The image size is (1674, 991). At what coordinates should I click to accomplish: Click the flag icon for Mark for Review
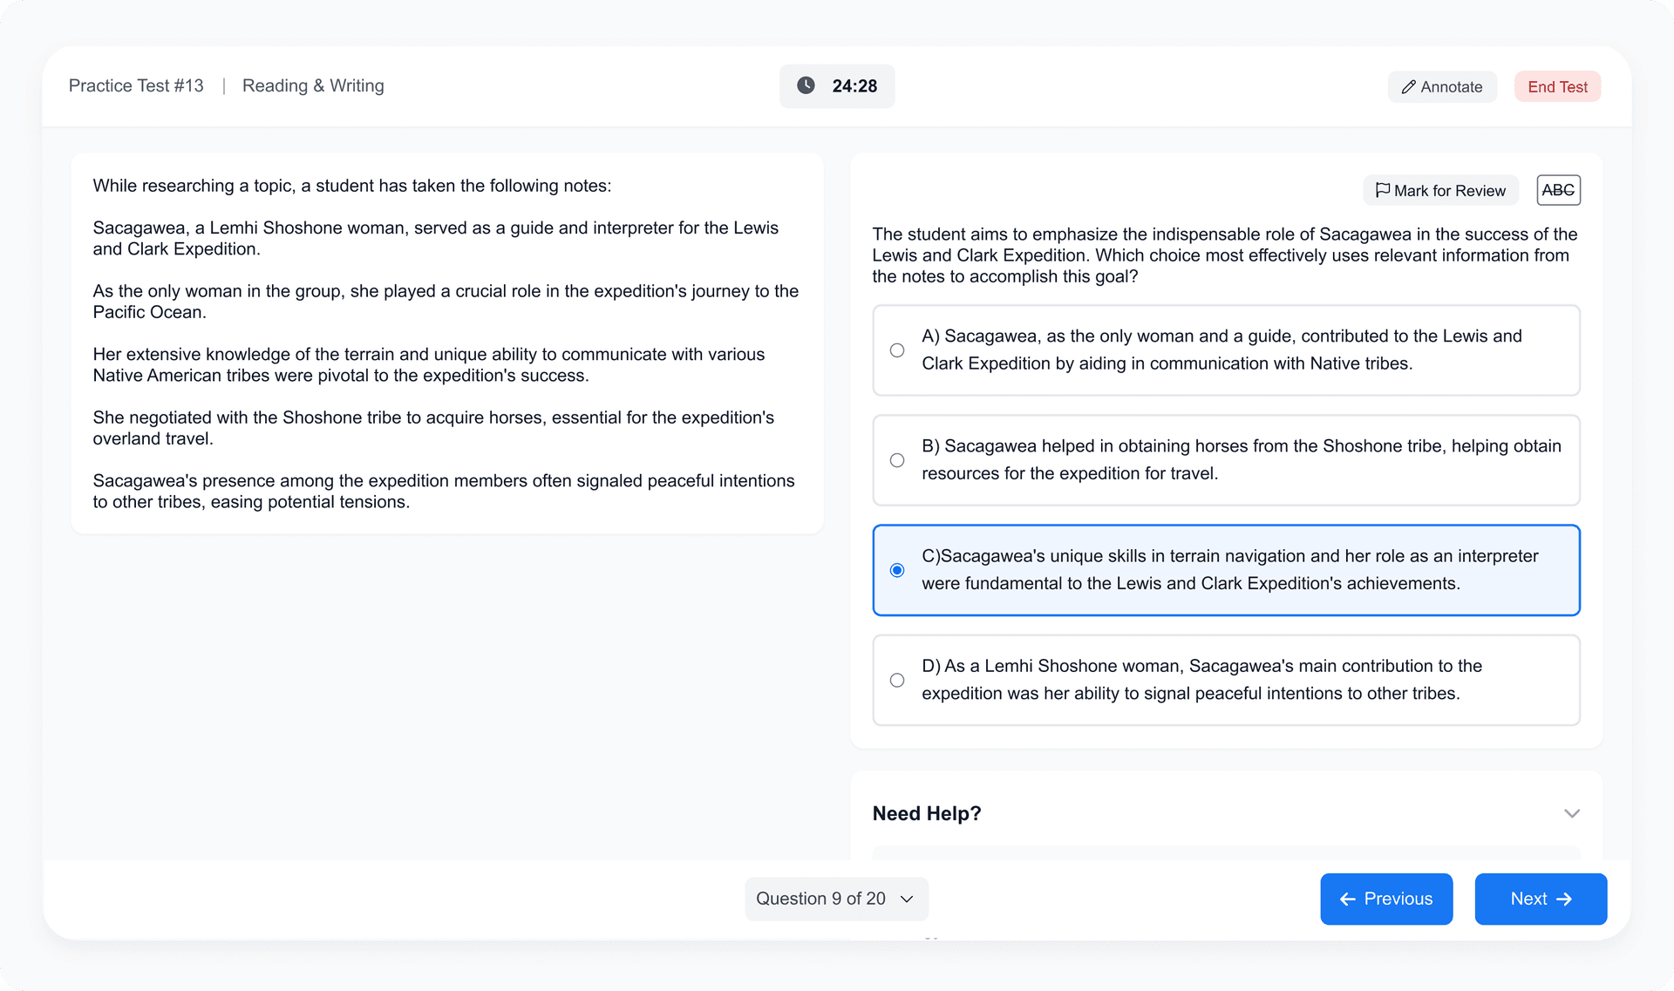point(1382,190)
